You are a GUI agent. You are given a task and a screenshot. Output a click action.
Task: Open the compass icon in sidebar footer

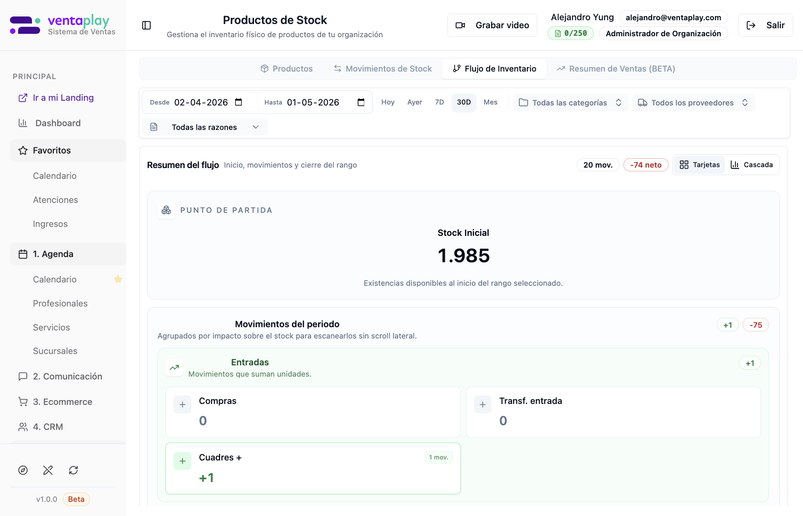(23, 470)
